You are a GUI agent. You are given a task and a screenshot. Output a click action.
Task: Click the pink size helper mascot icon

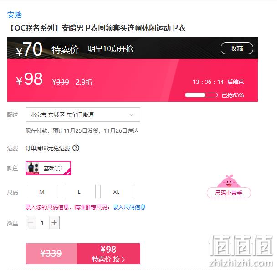pyautogui.click(x=229, y=181)
